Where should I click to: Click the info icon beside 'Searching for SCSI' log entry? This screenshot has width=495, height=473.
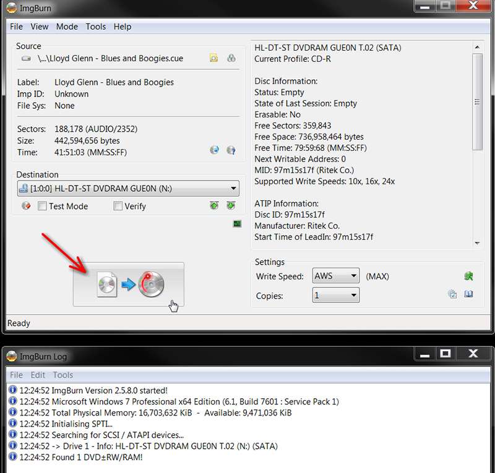pyautogui.click(x=12, y=435)
